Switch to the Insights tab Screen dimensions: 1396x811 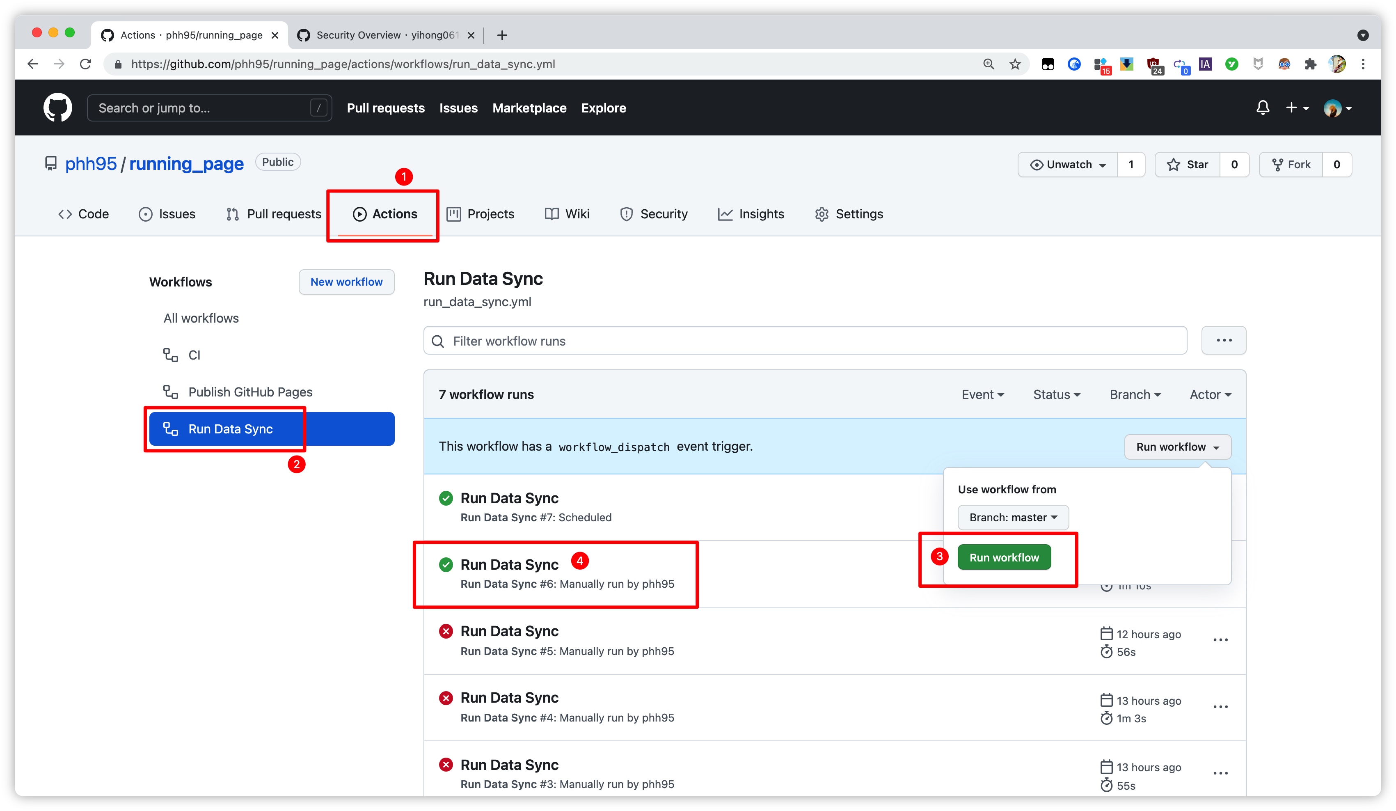coord(751,214)
